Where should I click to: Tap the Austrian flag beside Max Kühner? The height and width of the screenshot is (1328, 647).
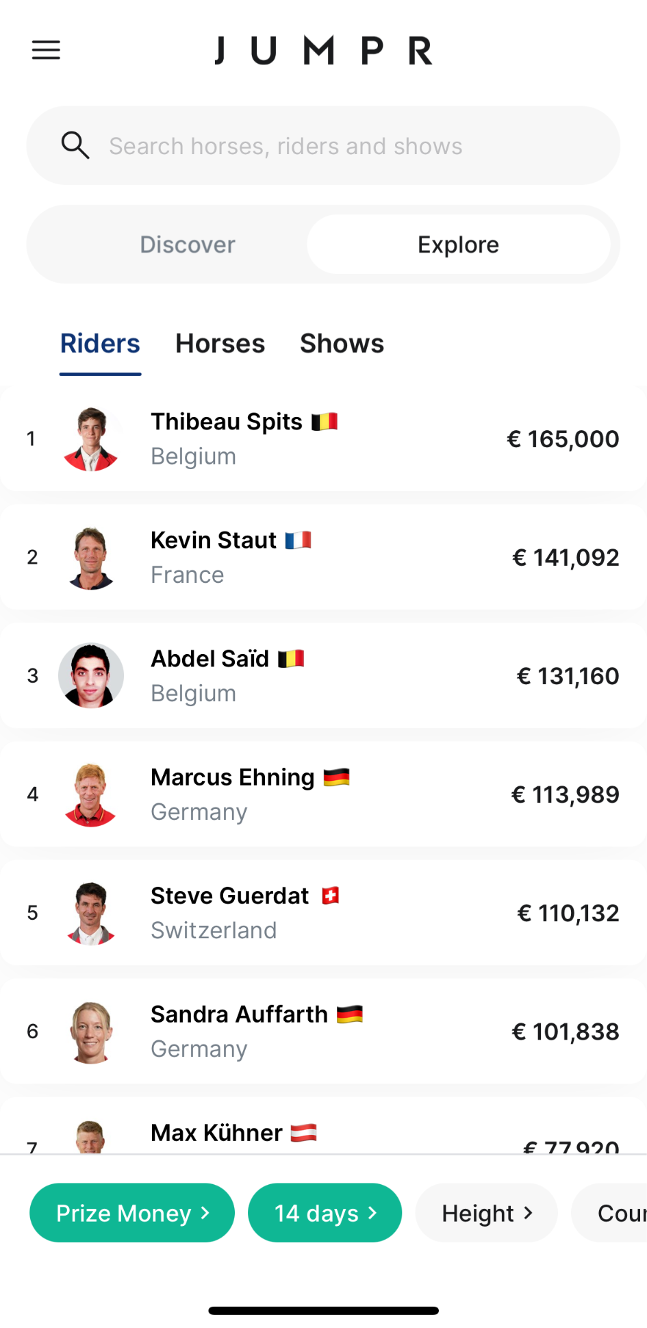(303, 1133)
